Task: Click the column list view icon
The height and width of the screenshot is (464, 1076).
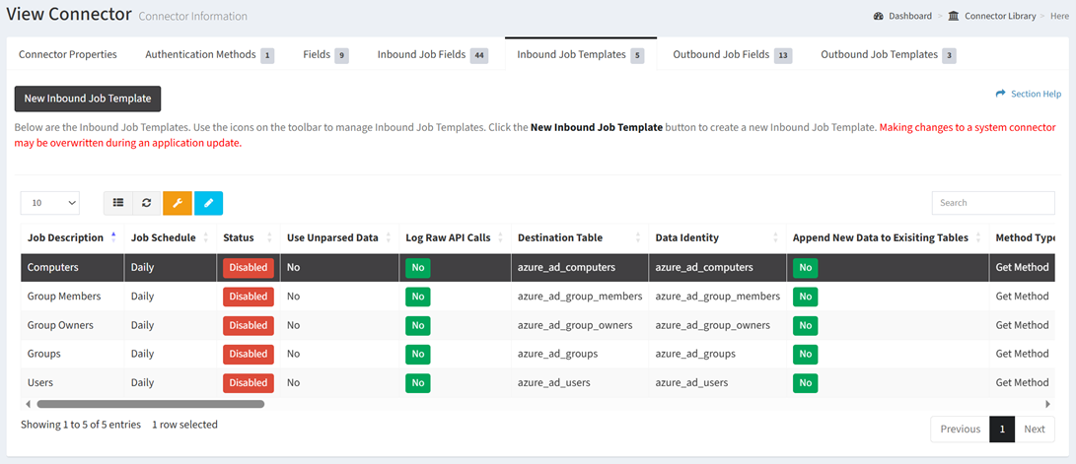Action: click(118, 203)
